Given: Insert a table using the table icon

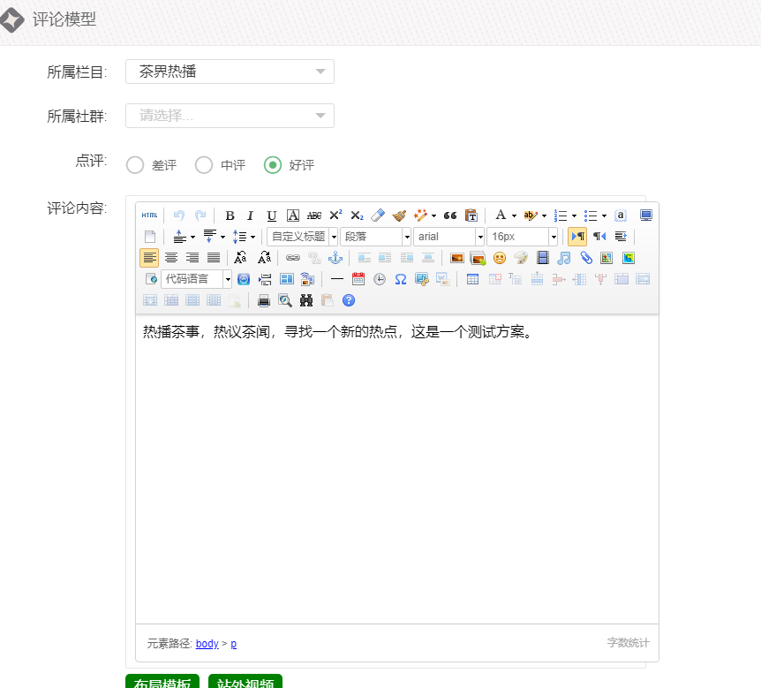Looking at the screenshot, I should pyautogui.click(x=473, y=279).
